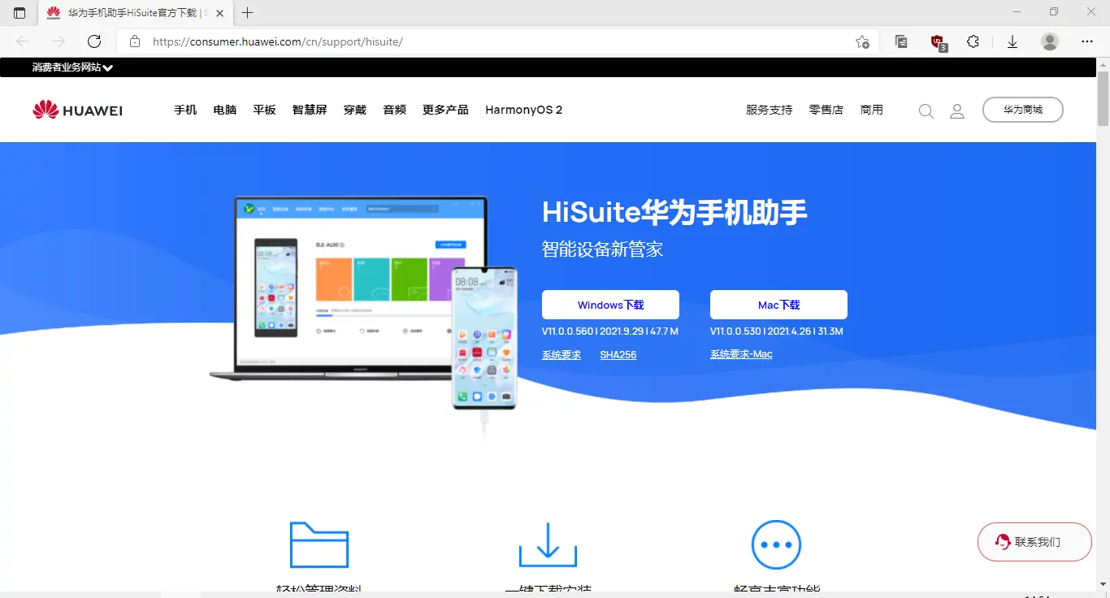This screenshot has height=598, width=1110.
Task: Open the 更多产品 navigation menu
Action: pyautogui.click(x=444, y=109)
